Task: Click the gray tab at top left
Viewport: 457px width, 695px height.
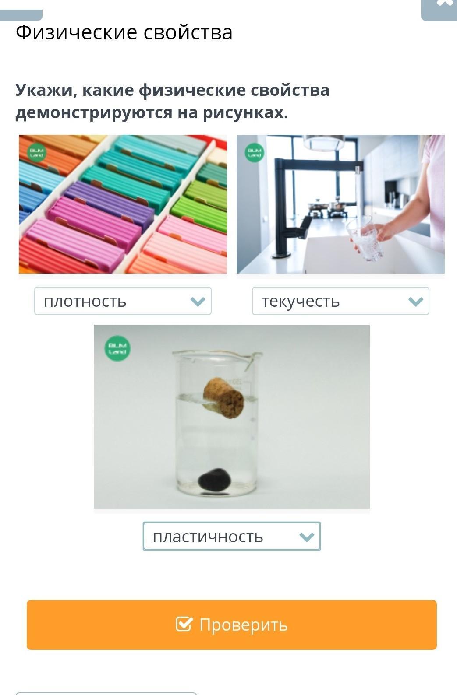Action: pos(21,15)
